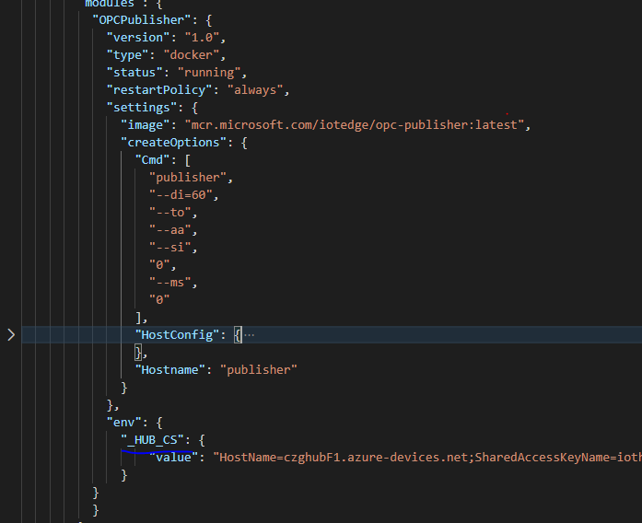Click the "HostConfig" key
Image resolution: width=642 pixels, height=523 pixels.
177,335
